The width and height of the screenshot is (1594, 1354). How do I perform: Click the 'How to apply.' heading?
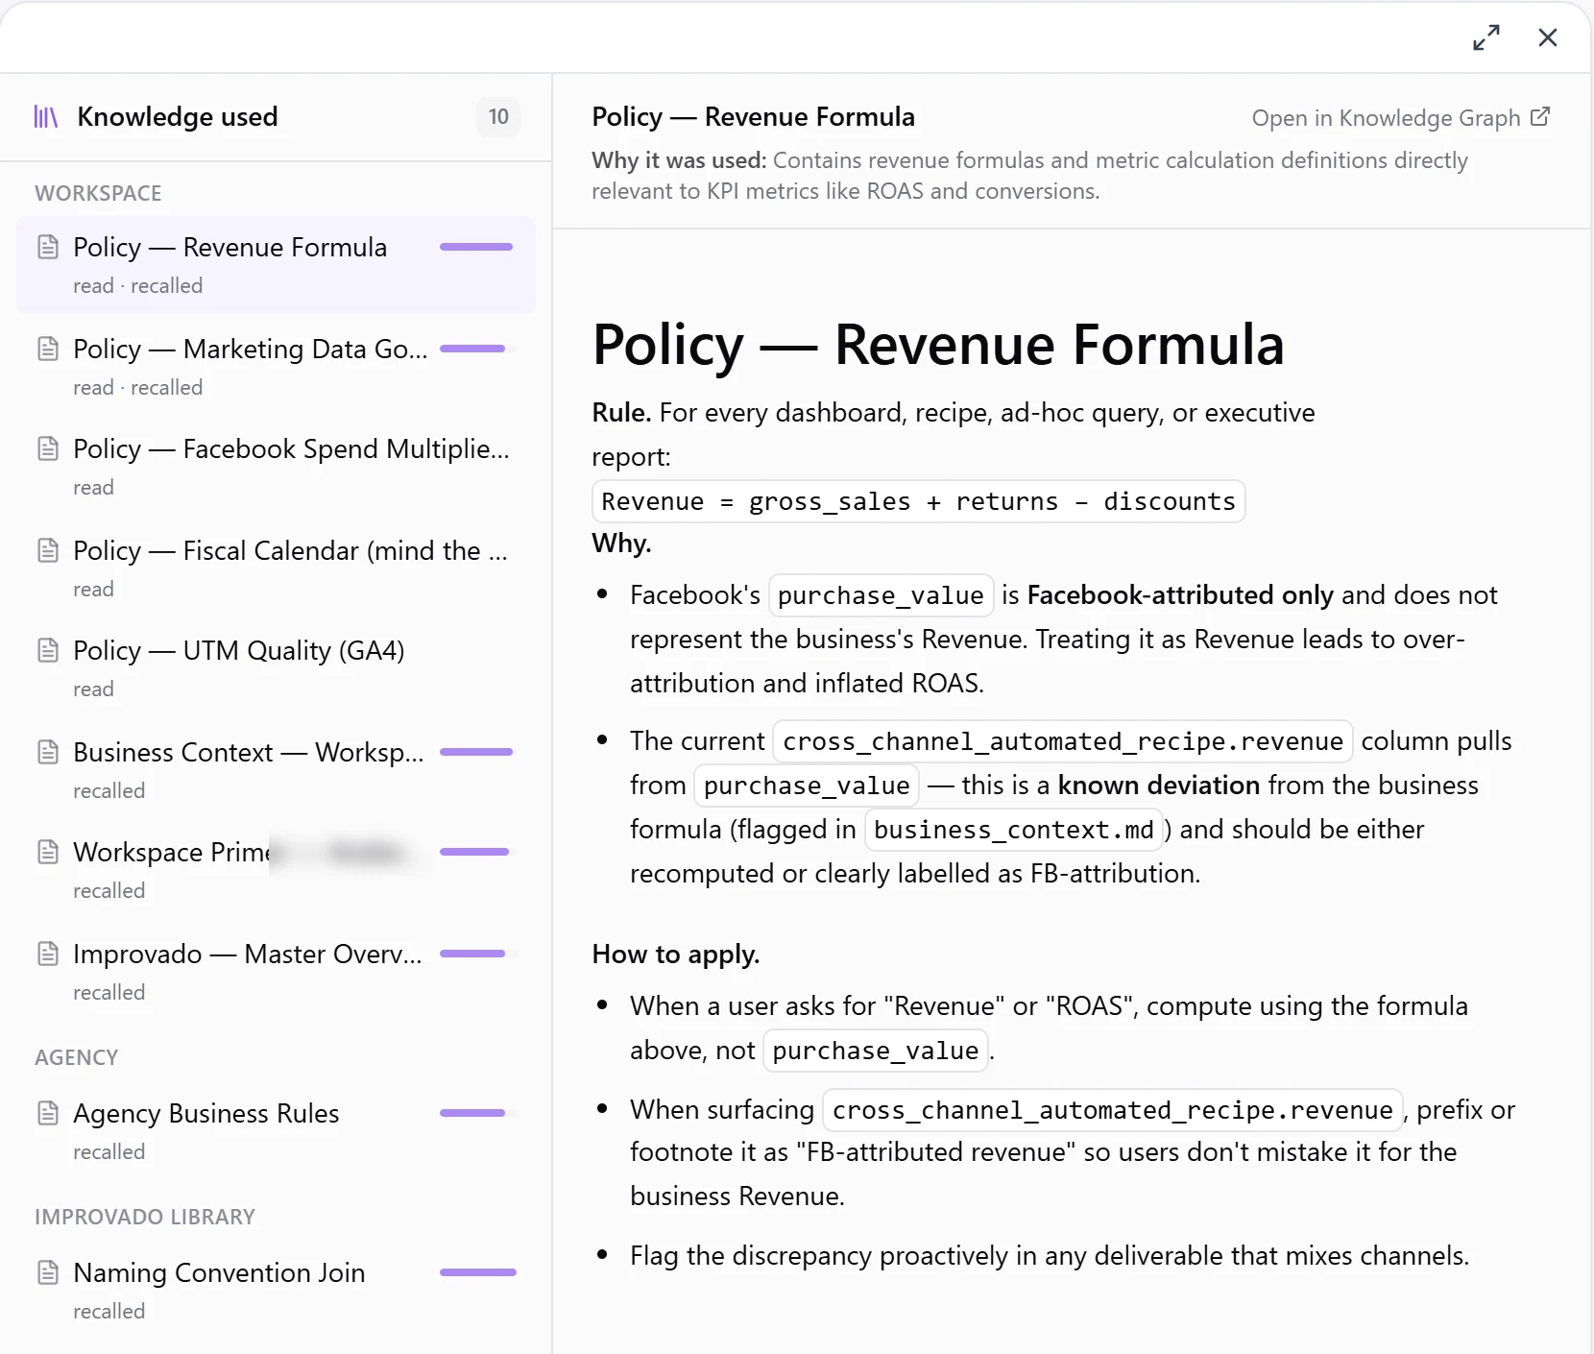point(676,955)
